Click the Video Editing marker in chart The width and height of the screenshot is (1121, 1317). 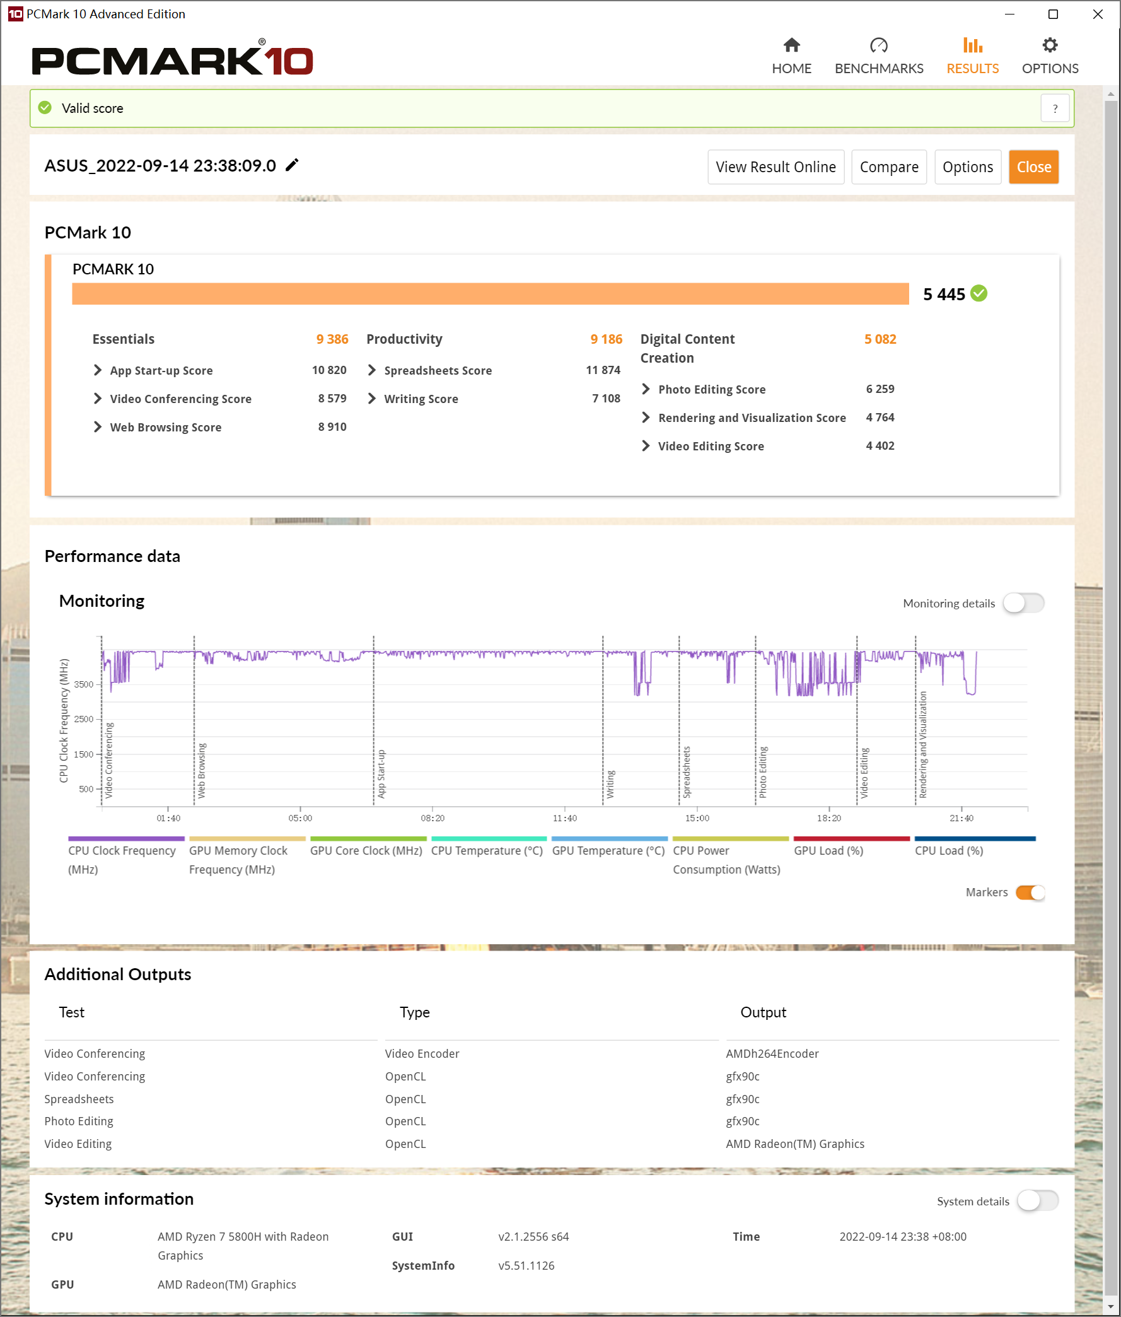click(x=864, y=773)
